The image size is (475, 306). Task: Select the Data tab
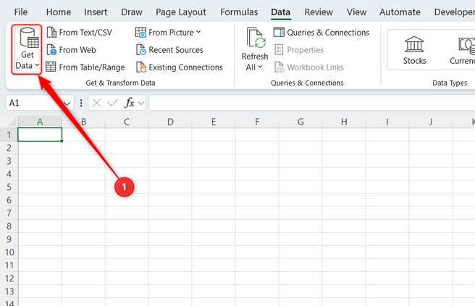pyautogui.click(x=280, y=12)
